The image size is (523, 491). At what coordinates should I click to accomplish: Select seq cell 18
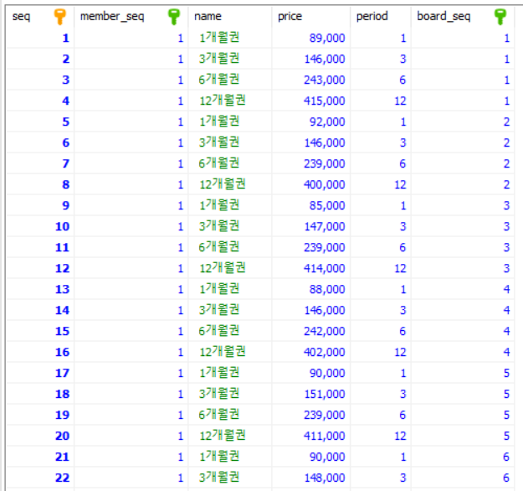pos(40,394)
